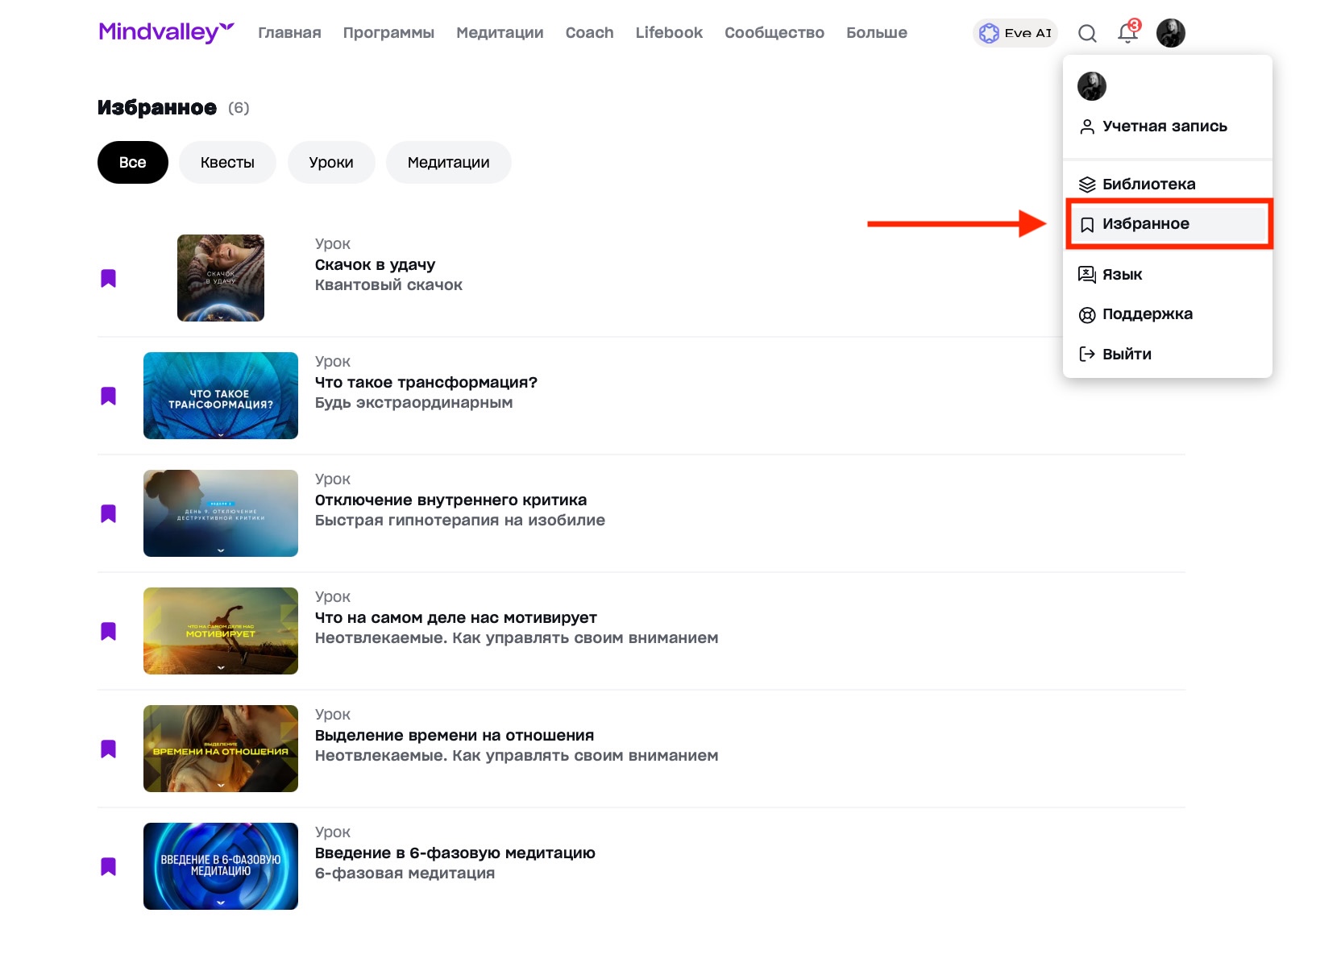Open the Программы navigation menu
The height and width of the screenshot is (967, 1341).
pos(388,33)
